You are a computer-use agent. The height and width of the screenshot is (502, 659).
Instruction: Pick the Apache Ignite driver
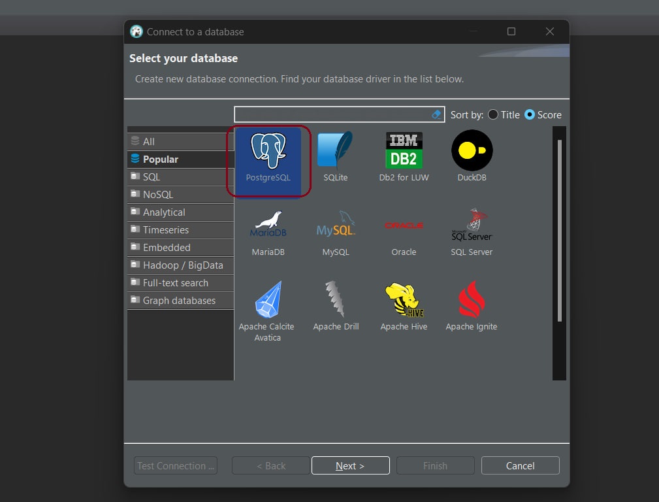coord(472,306)
